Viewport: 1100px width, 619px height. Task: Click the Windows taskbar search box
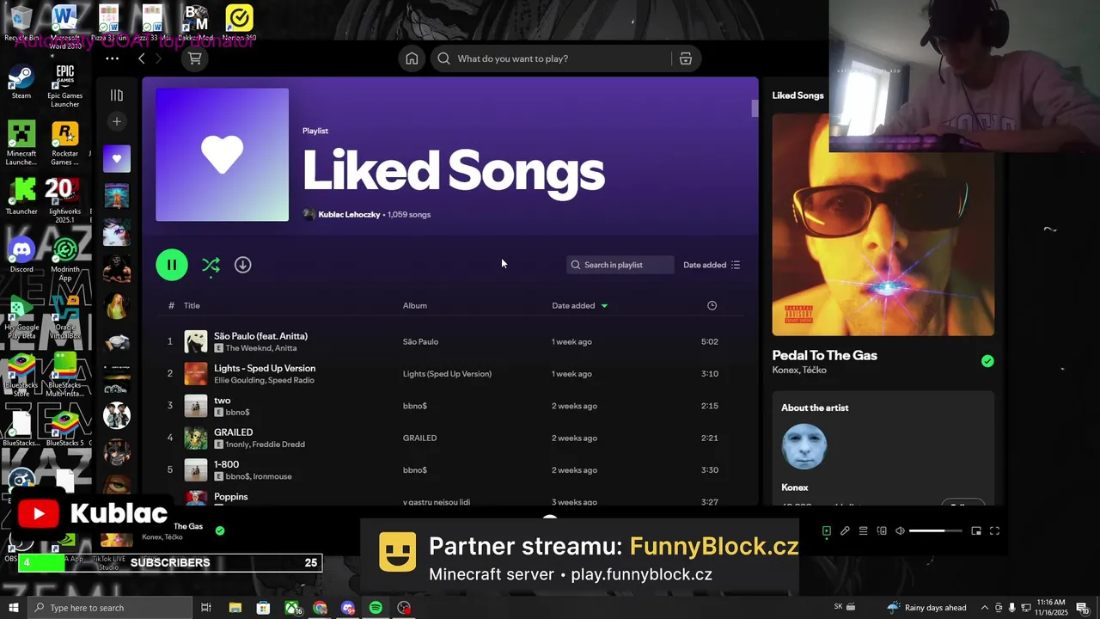109,608
